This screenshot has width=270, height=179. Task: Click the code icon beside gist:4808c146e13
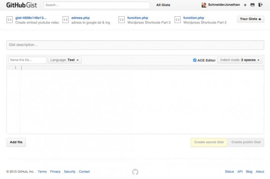tap(10, 20)
